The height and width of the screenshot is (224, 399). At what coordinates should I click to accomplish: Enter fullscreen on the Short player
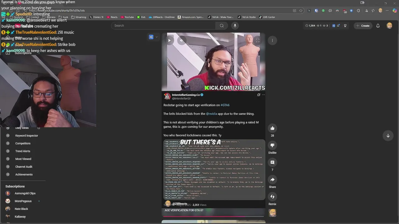258,40
